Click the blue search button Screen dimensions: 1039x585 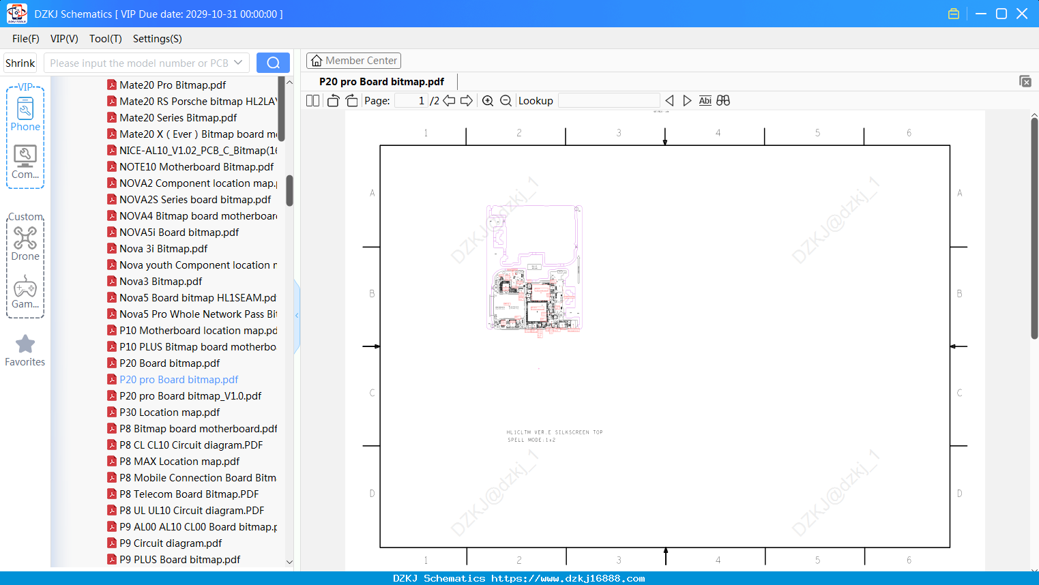pyautogui.click(x=273, y=63)
